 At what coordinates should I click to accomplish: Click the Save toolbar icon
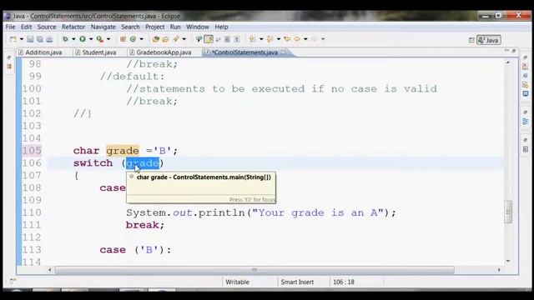coord(30,39)
